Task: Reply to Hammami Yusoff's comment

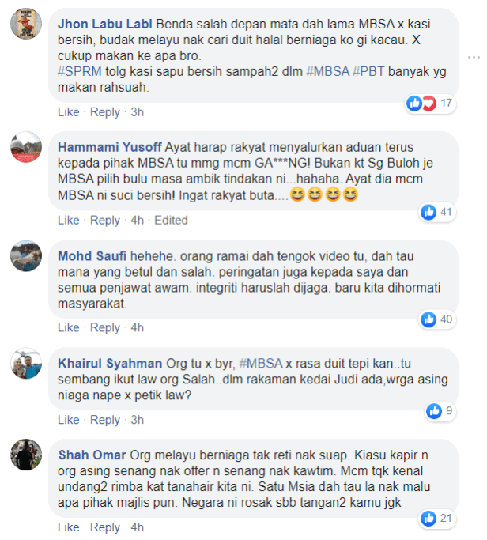Action: [x=105, y=220]
